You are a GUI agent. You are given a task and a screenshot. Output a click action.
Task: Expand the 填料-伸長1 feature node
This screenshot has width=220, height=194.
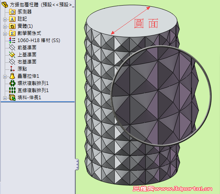5,98
